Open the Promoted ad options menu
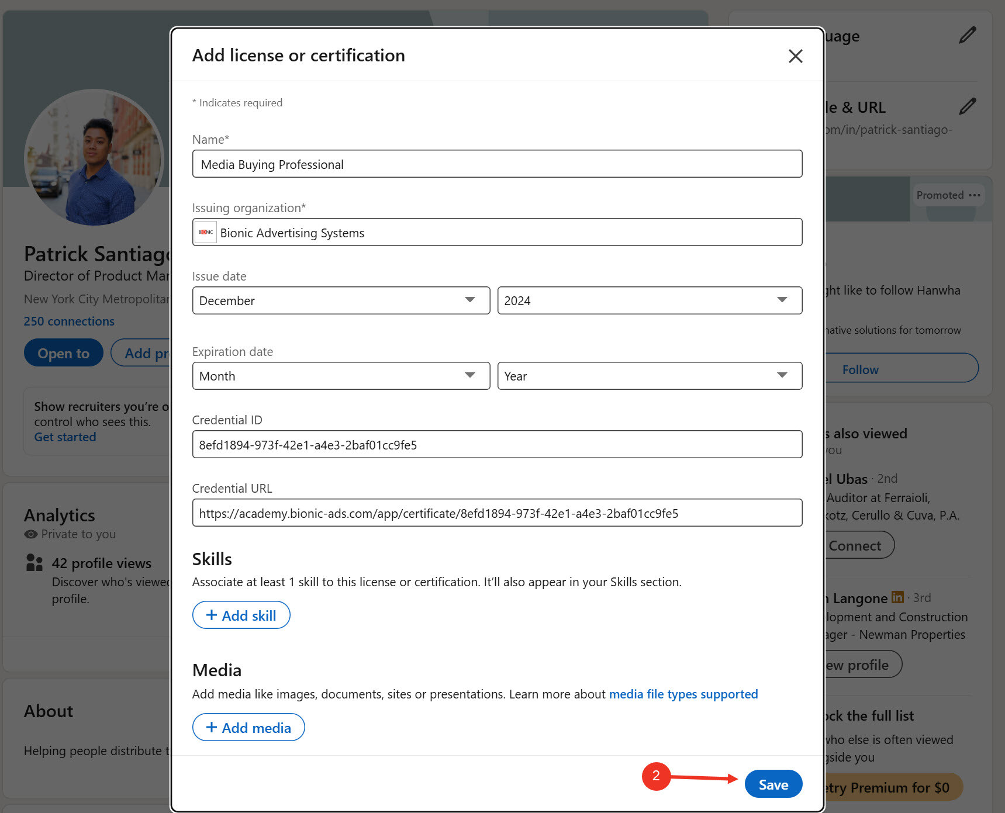Image resolution: width=1005 pixels, height=813 pixels. pos(974,195)
